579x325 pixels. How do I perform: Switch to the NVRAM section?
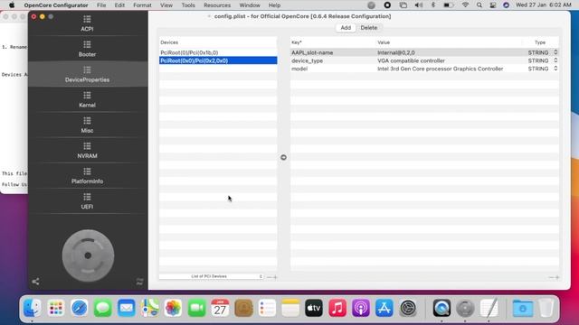pos(87,151)
